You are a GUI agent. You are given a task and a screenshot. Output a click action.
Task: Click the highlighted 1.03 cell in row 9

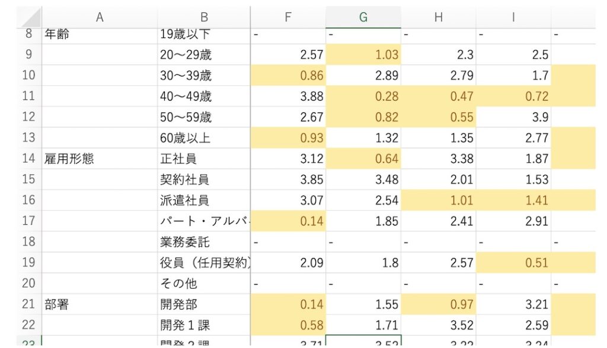pos(363,54)
